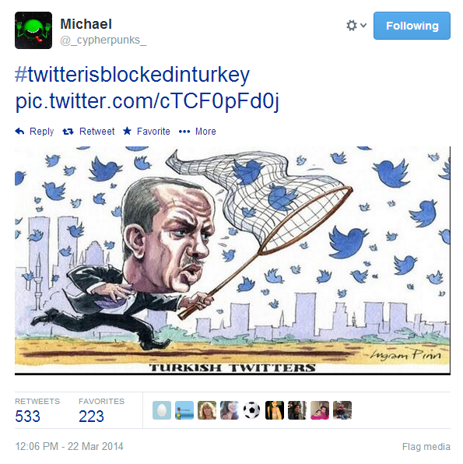Click the blonde woman avatar thumbnail
463x464 pixels.
click(207, 410)
